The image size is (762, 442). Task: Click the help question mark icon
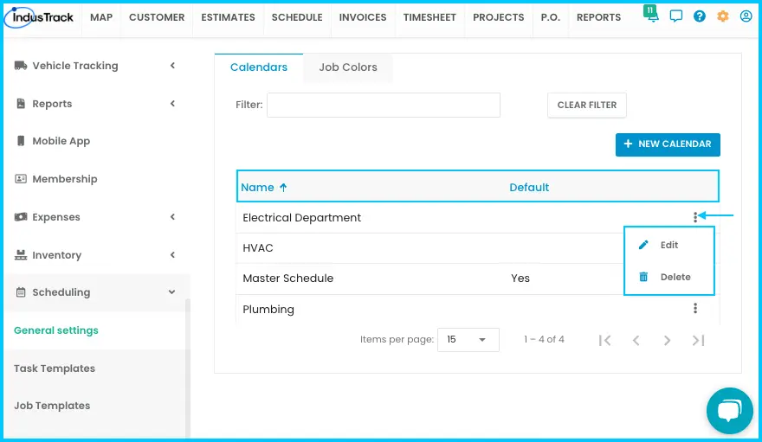pyautogui.click(x=700, y=16)
